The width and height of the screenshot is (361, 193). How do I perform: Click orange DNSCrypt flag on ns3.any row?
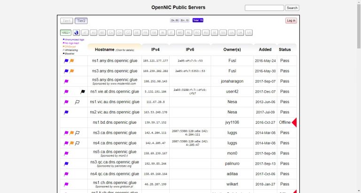[71, 71]
